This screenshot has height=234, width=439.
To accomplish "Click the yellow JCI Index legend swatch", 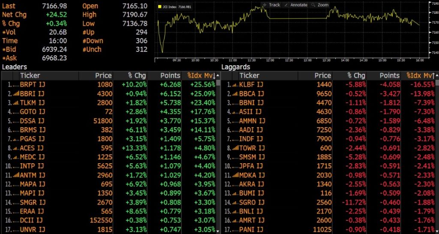I will pos(159,7).
